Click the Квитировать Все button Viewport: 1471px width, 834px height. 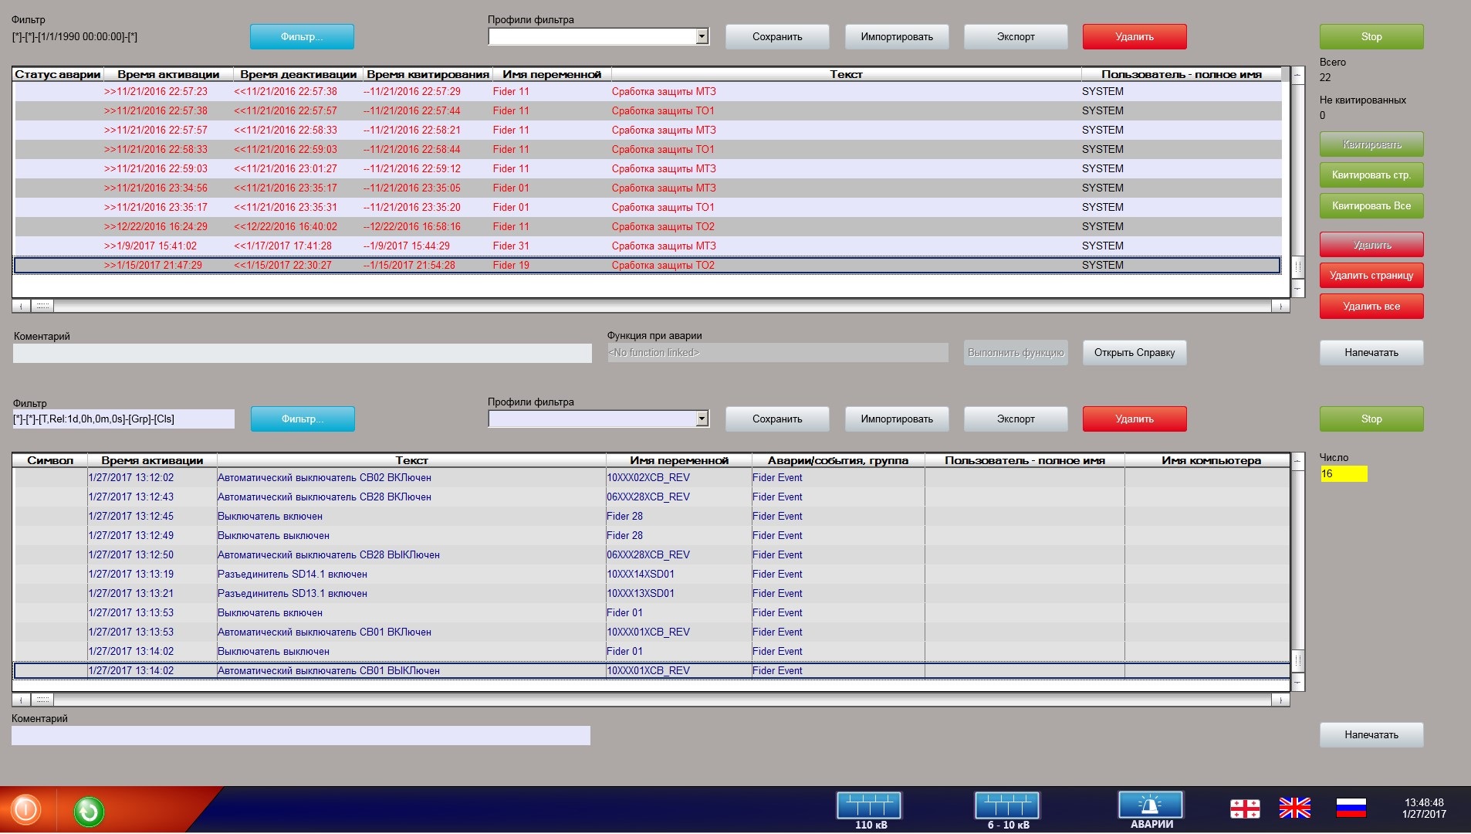pyautogui.click(x=1371, y=206)
